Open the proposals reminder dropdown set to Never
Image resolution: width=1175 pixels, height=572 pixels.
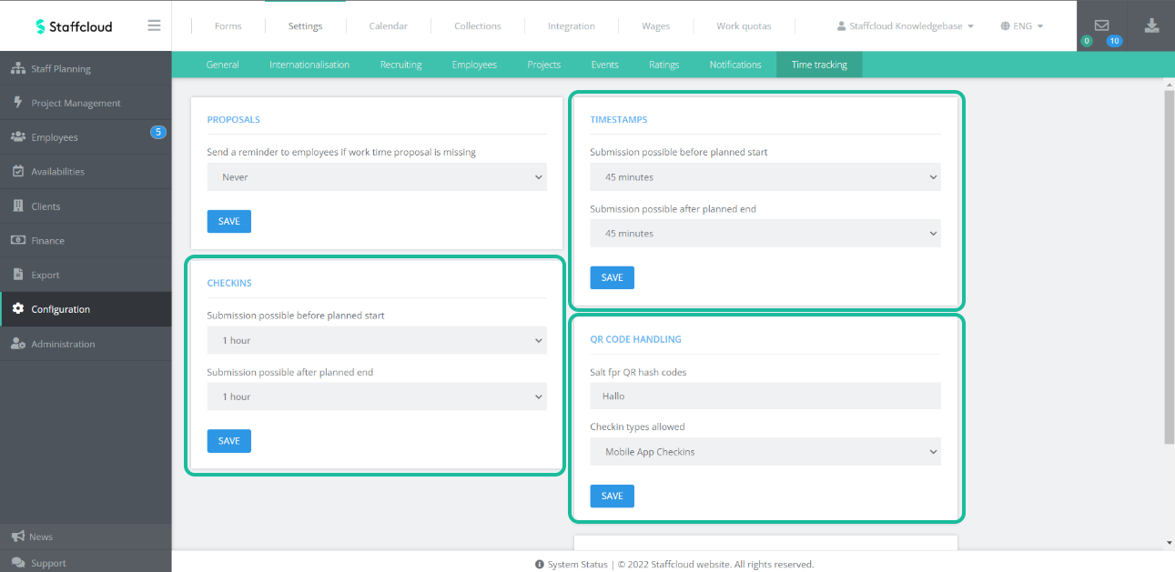coord(376,176)
